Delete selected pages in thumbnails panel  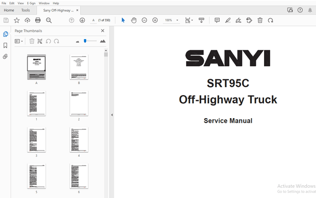click(32, 41)
